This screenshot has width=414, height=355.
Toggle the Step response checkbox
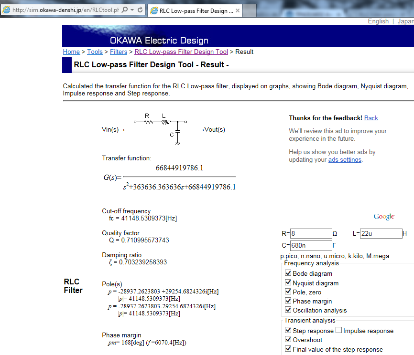pos(288,330)
